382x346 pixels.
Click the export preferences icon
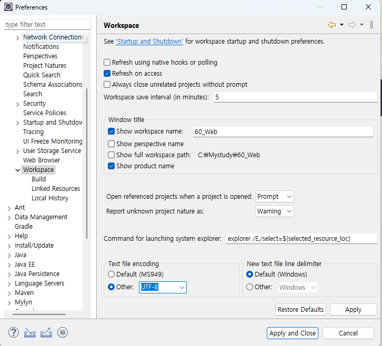[46, 333]
